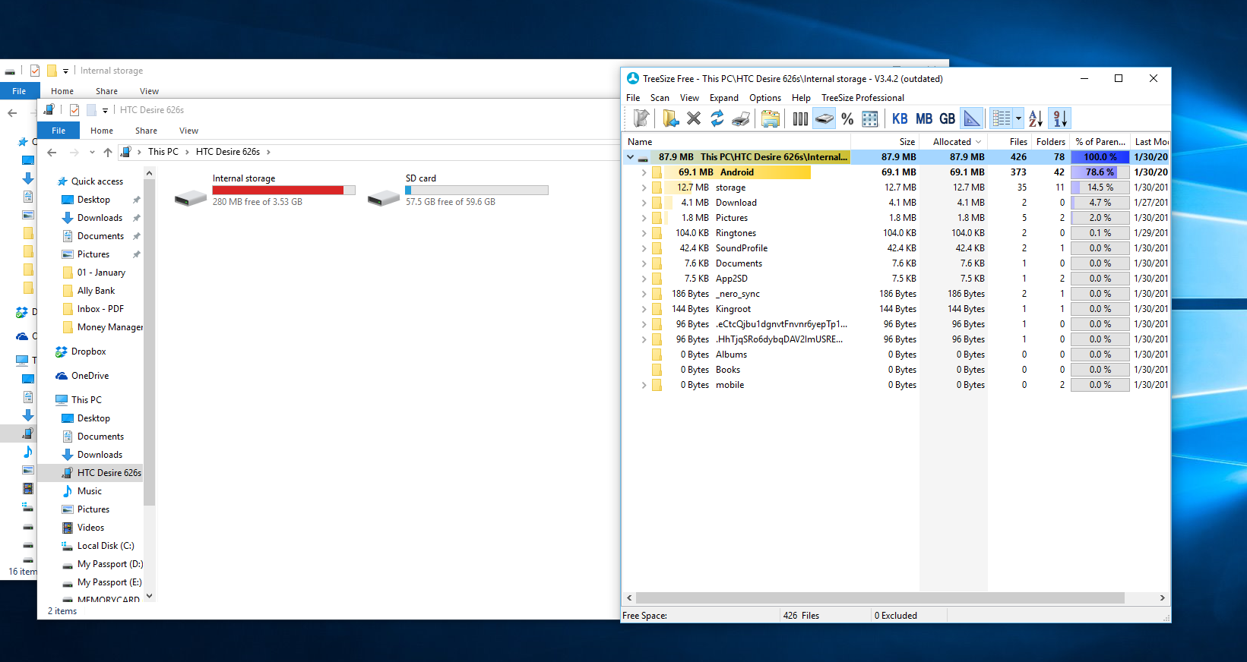Screen dimensions: 1247x662
Task: Select Local Disk (C:) in navigation pane
Action: pos(105,546)
